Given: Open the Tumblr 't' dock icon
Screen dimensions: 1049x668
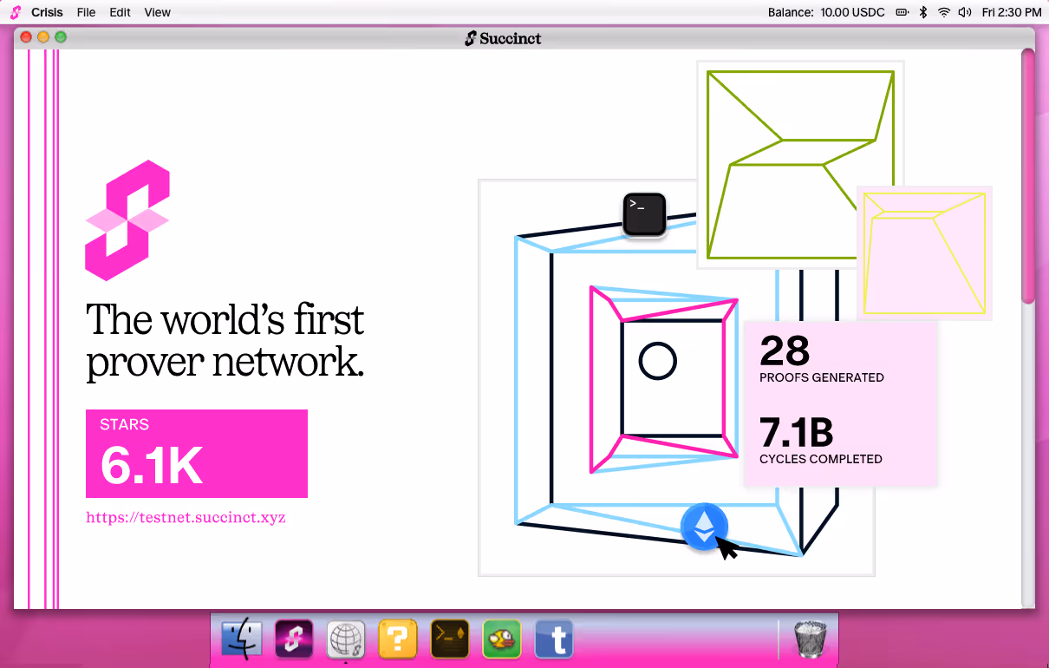Looking at the screenshot, I should [x=555, y=640].
